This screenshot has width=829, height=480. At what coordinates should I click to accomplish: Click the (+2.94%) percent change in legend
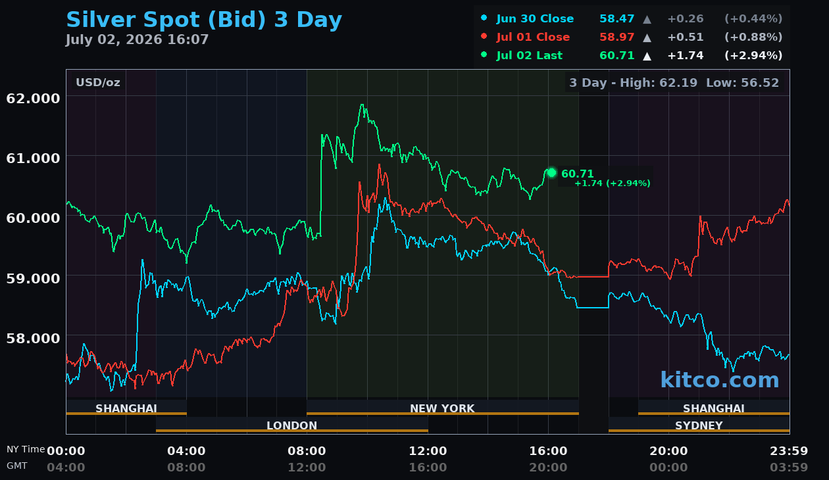753,56
